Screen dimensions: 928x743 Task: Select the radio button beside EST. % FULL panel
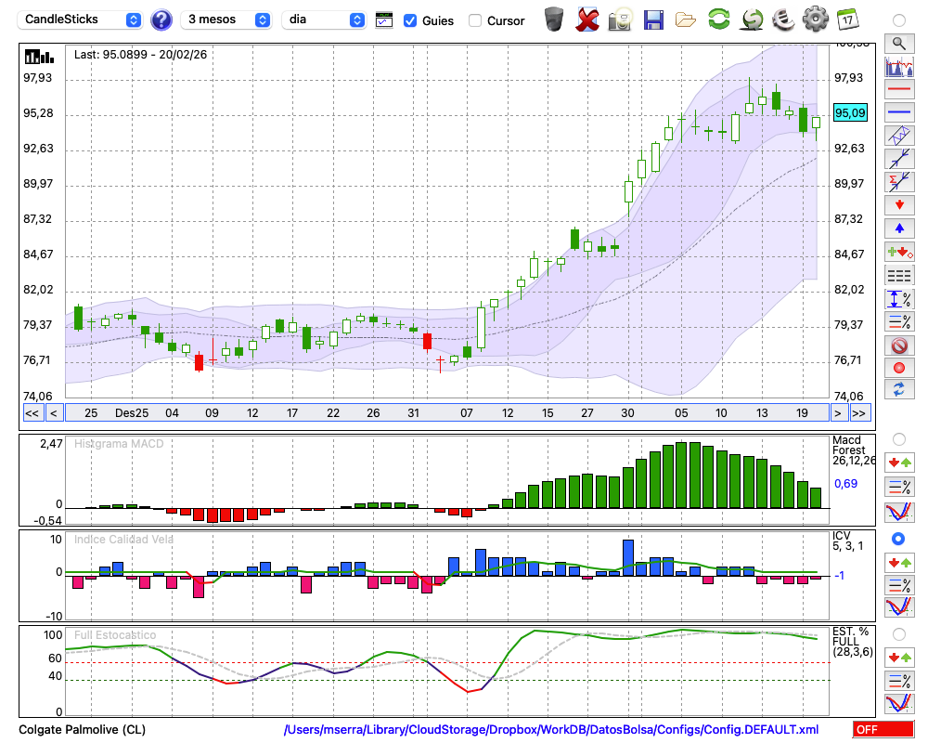[x=898, y=634]
